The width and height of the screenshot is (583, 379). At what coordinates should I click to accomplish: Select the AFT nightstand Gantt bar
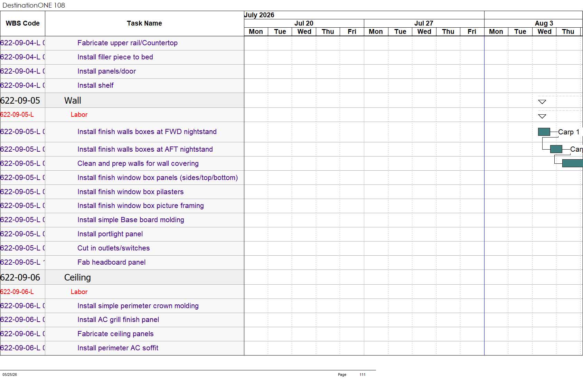556,149
